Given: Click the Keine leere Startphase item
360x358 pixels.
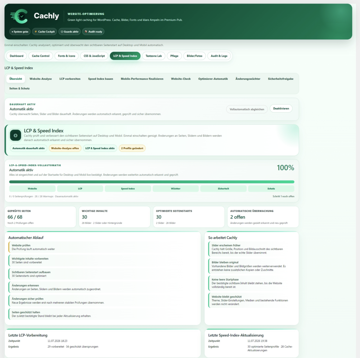Looking at the screenshot, I should [x=252, y=283].
